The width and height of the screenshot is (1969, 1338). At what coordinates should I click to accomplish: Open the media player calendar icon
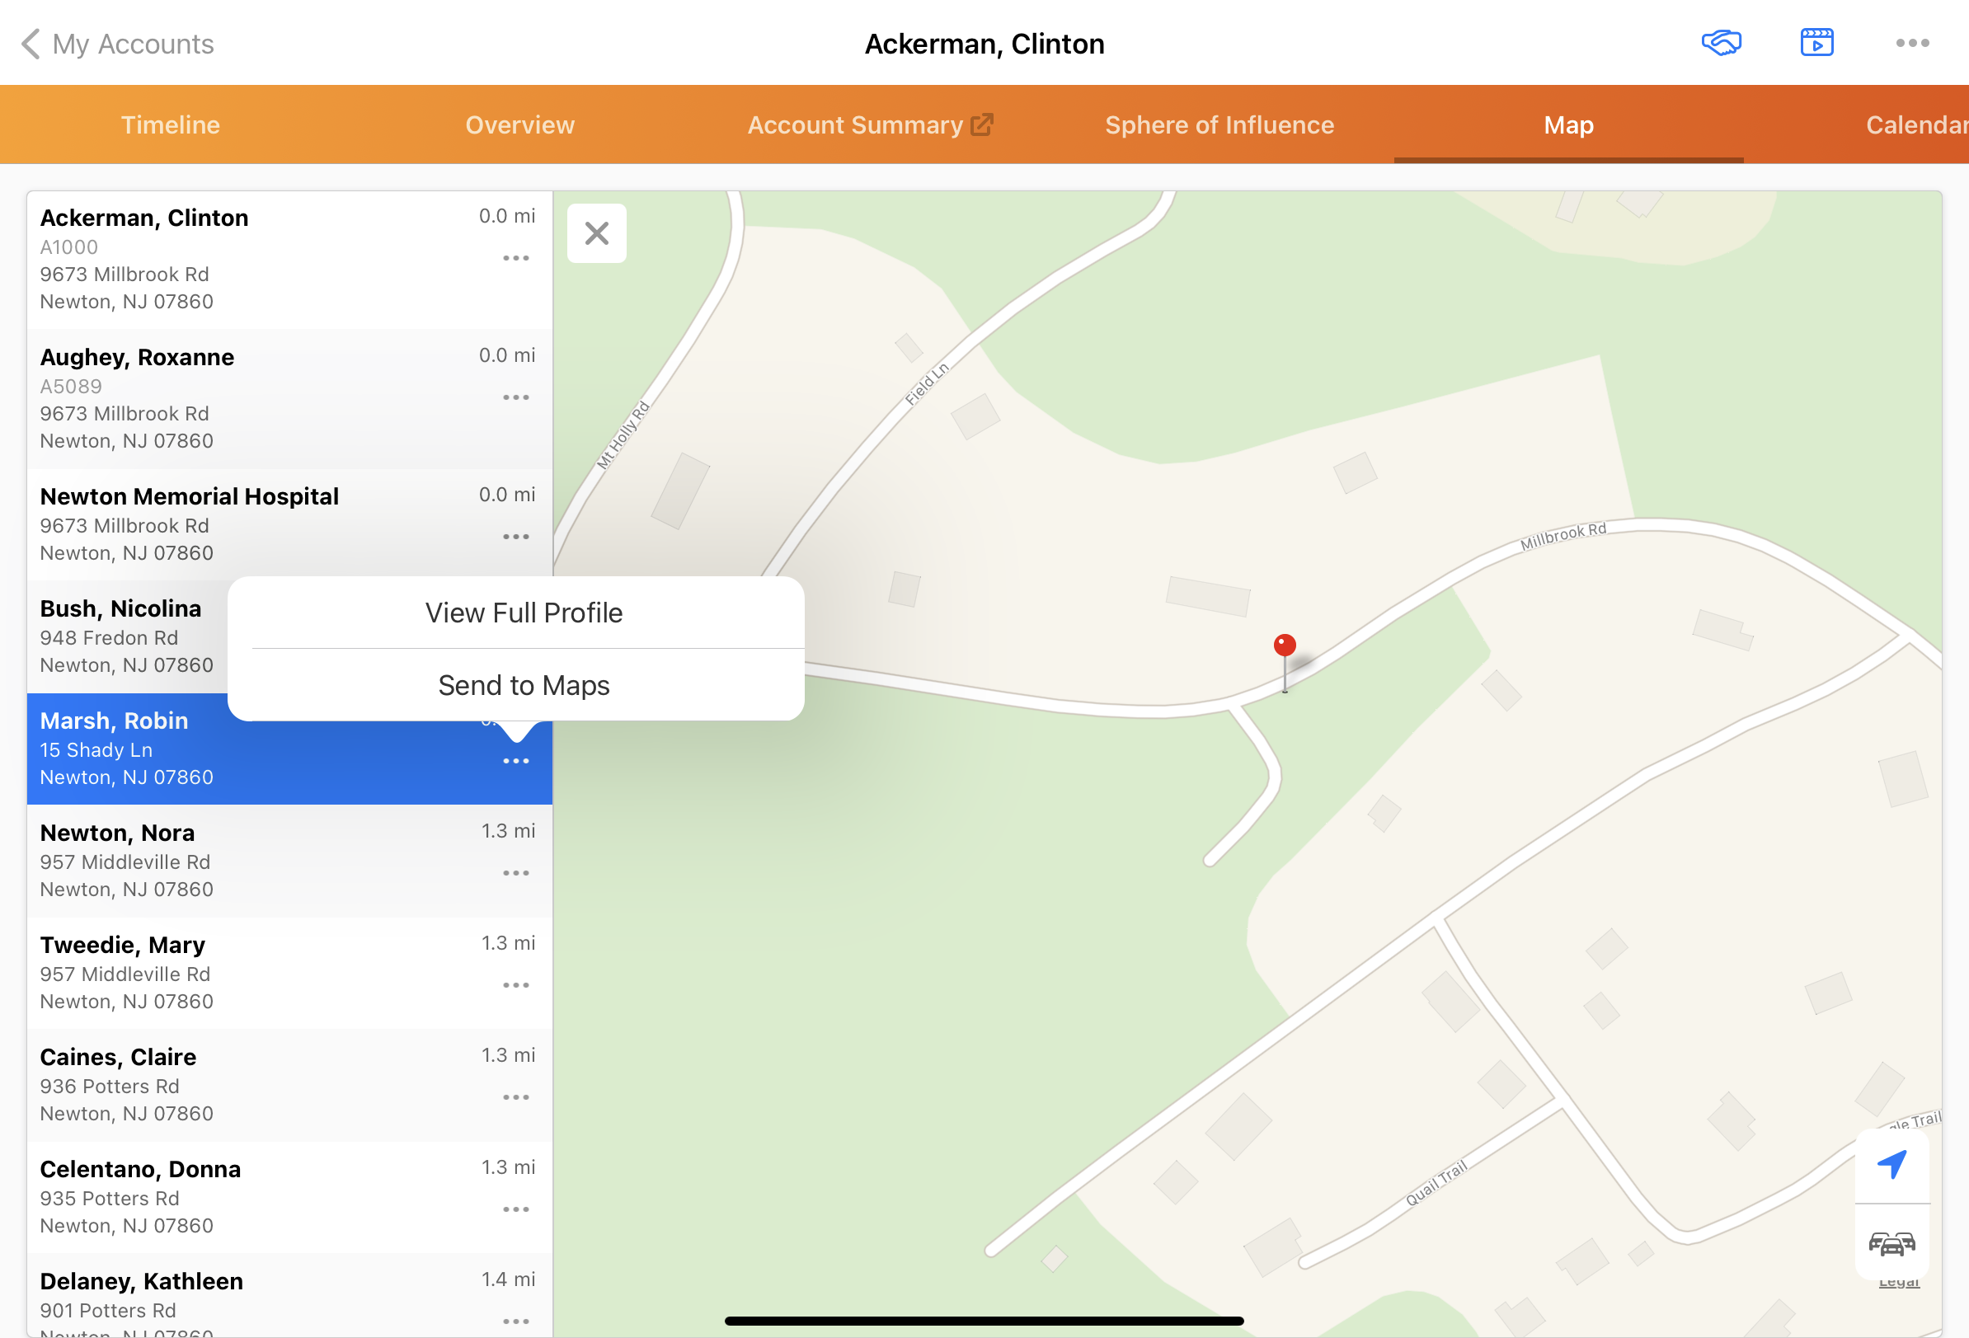[1816, 43]
